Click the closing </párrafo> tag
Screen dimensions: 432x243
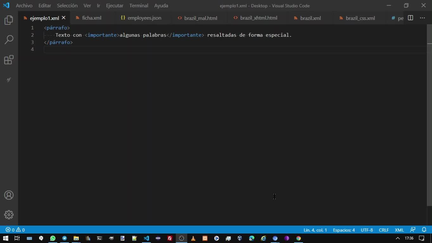point(58,42)
